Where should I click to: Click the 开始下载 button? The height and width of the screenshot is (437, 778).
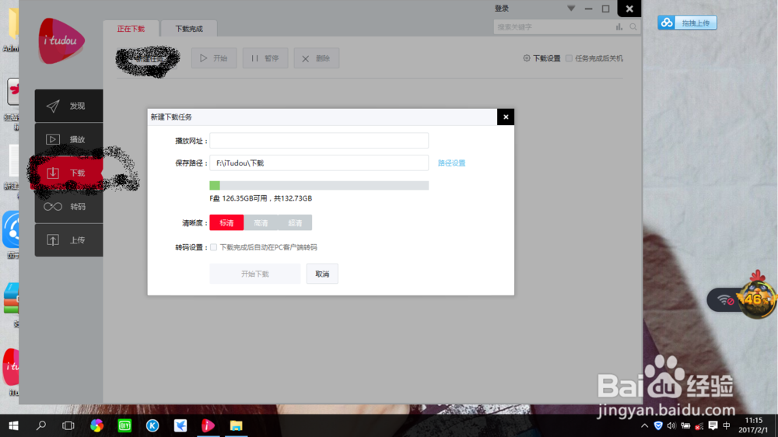click(x=255, y=274)
